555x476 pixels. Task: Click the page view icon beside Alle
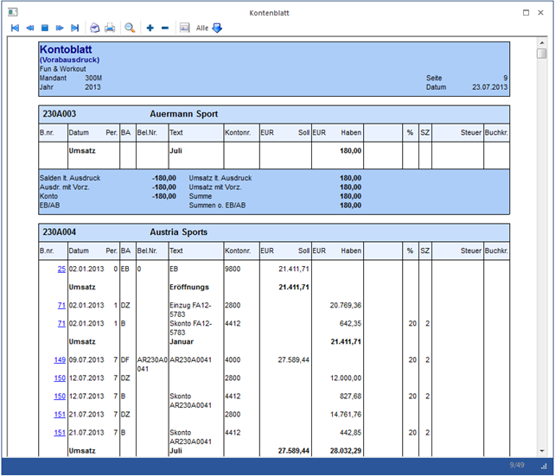(x=185, y=29)
